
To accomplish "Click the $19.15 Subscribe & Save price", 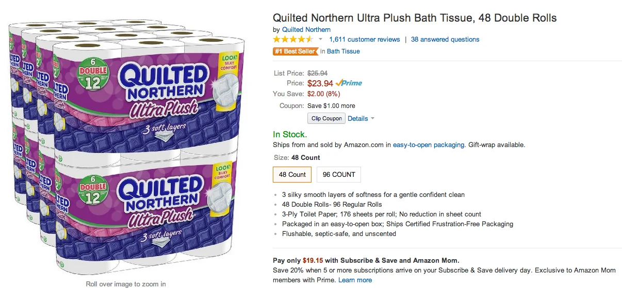I will [313, 261].
